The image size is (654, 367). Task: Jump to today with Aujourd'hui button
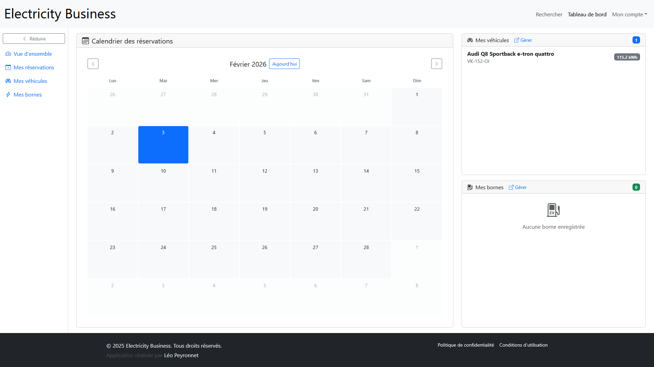(x=284, y=64)
